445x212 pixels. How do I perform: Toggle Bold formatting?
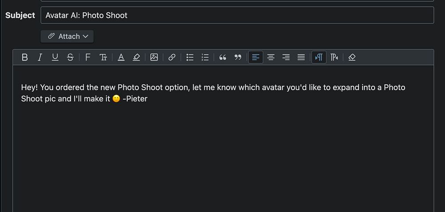(24, 57)
